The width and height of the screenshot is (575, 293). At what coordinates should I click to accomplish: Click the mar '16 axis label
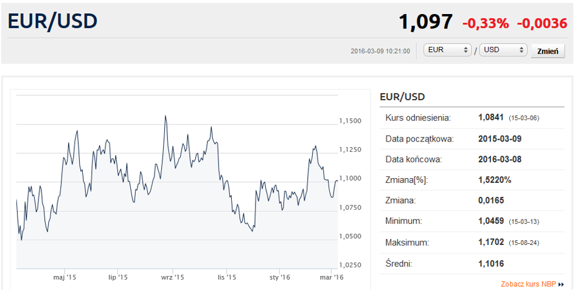point(332,278)
